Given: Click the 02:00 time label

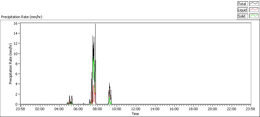Looking at the screenshot, I should [40, 109].
